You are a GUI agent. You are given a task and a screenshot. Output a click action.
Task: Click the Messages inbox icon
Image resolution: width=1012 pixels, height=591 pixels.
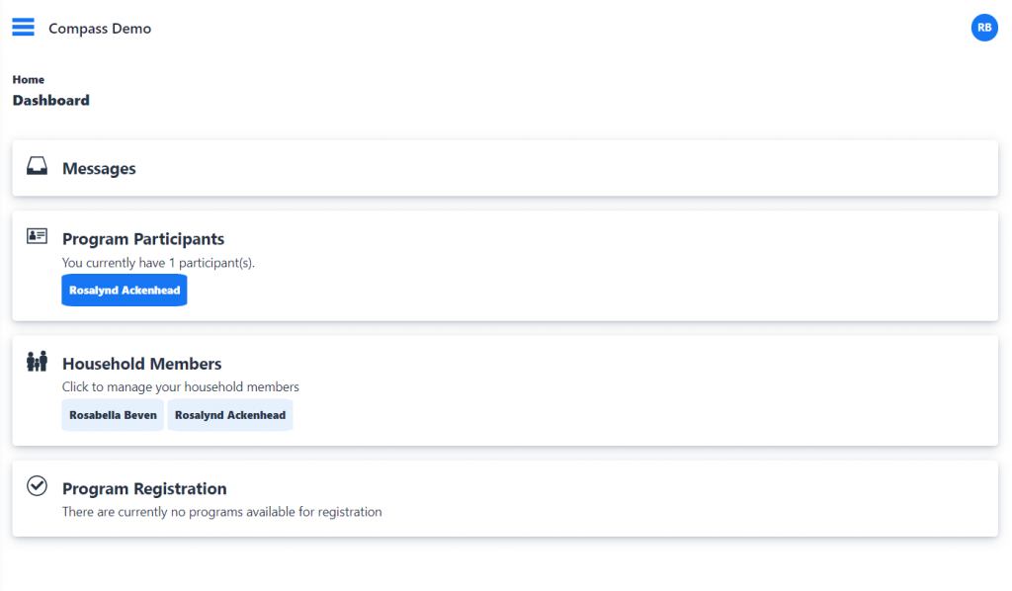click(x=37, y=166)
